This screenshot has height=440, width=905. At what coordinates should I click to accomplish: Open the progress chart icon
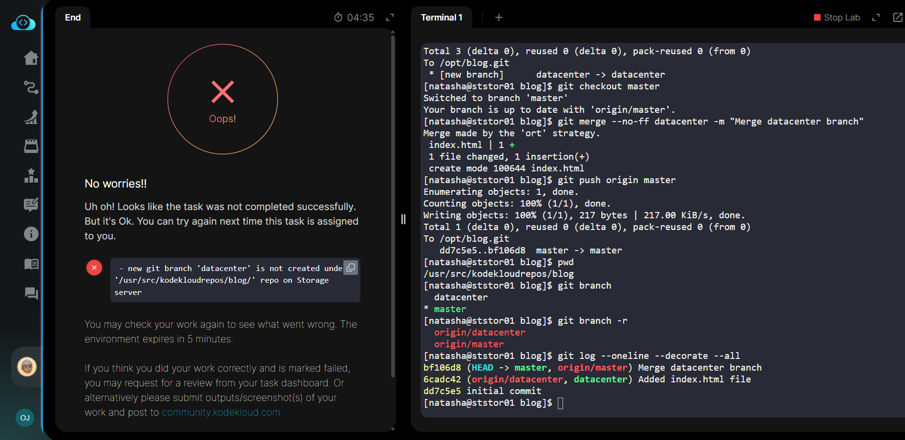31,117
